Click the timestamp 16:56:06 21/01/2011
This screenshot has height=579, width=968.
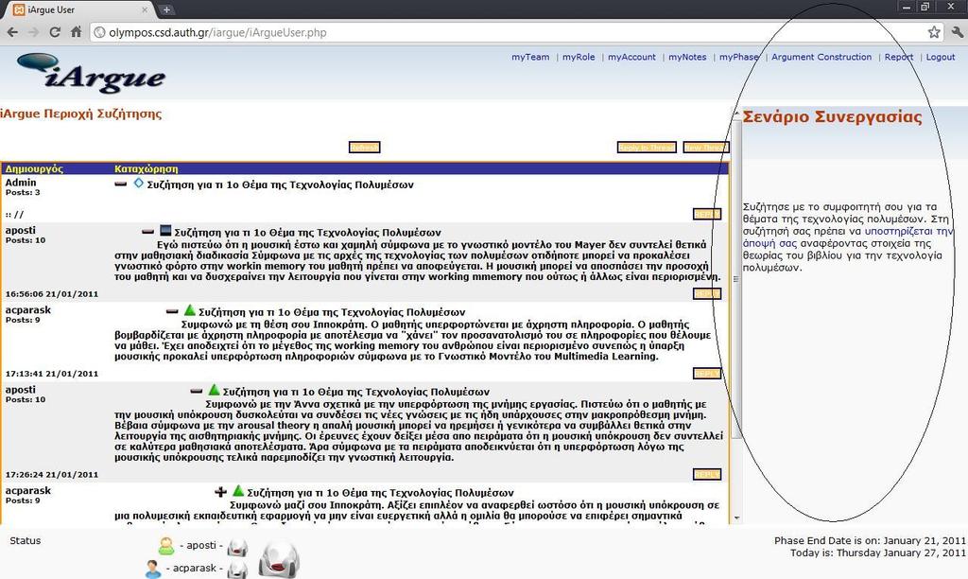(x=52, y=294)
